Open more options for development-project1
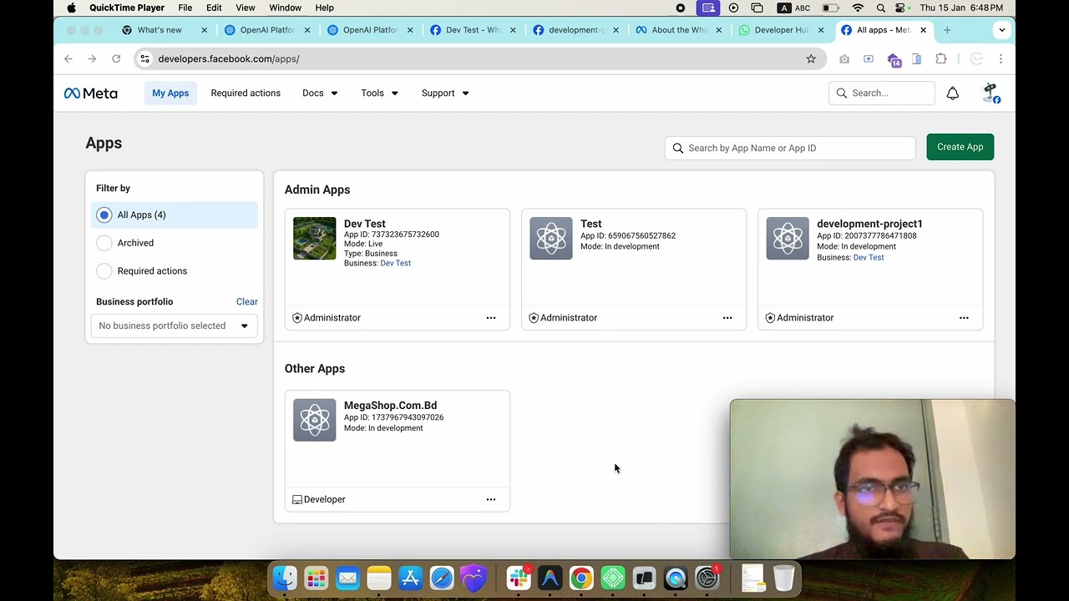 coord(964,318)
